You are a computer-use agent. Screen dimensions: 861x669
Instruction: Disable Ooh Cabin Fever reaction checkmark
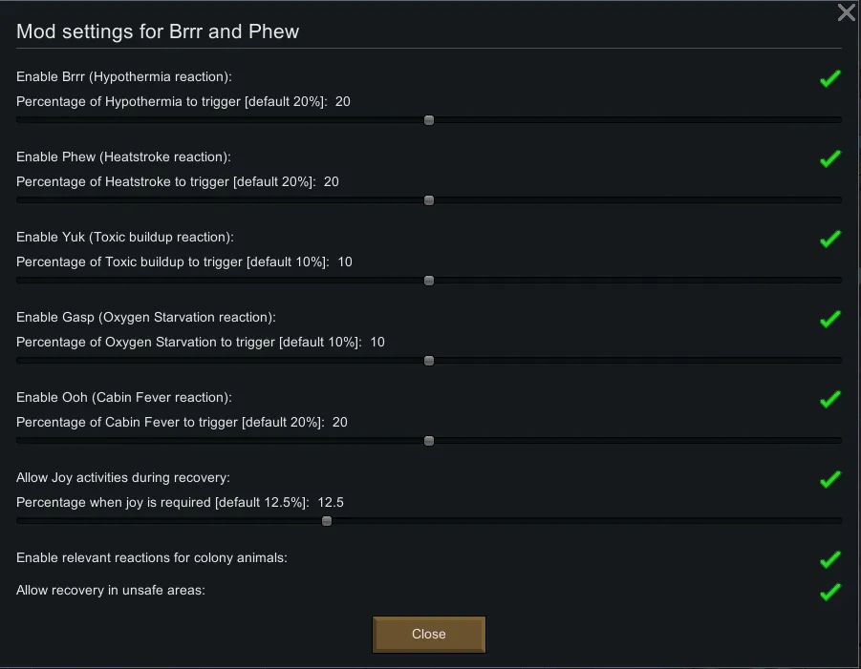(x=829, y=399)
